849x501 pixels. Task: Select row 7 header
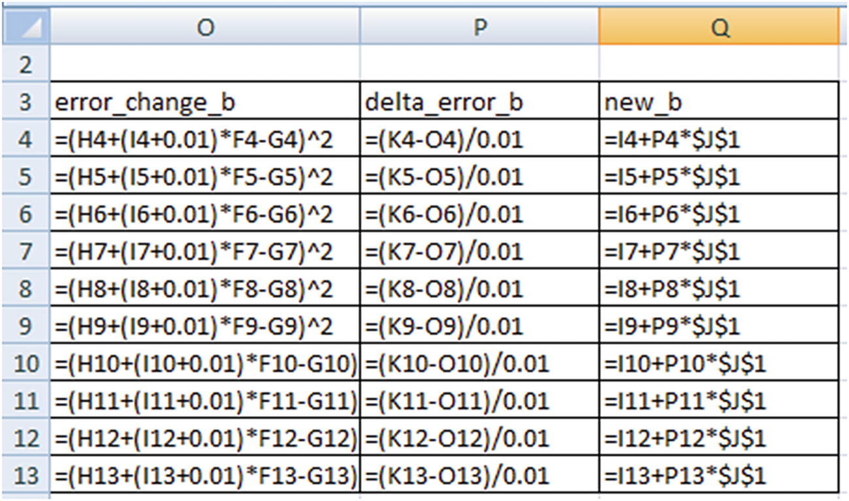[25, 251]
